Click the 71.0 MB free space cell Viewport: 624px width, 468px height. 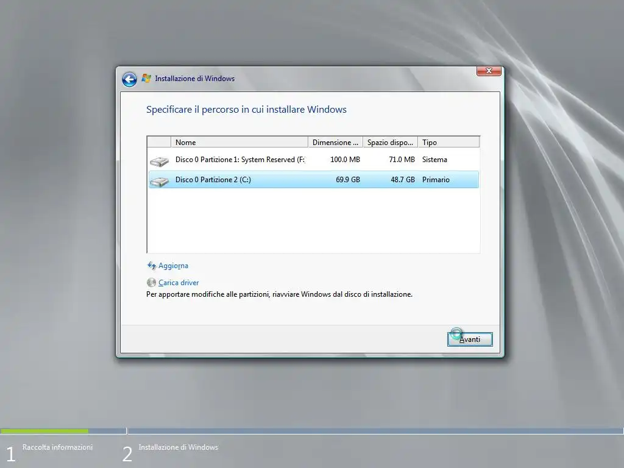tap(402, 160)
